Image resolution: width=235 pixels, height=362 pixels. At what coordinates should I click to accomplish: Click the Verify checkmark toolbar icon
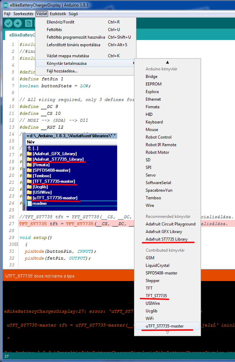click(8, 23)
